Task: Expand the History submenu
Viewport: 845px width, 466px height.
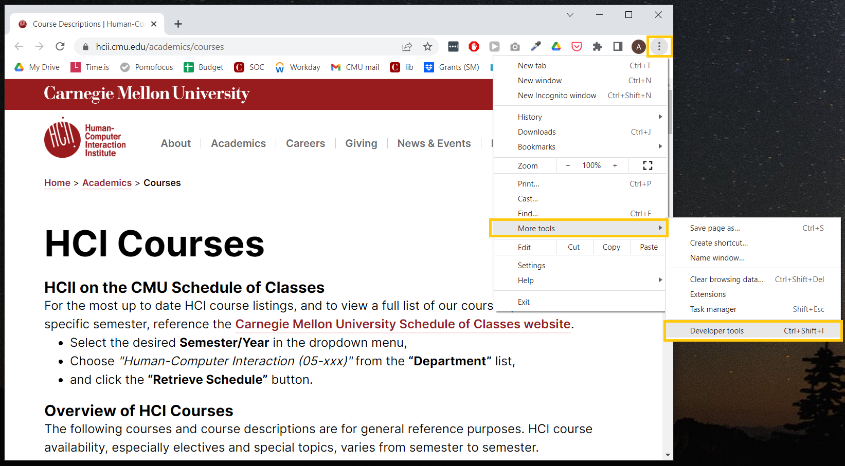Action: click(580, 117)
